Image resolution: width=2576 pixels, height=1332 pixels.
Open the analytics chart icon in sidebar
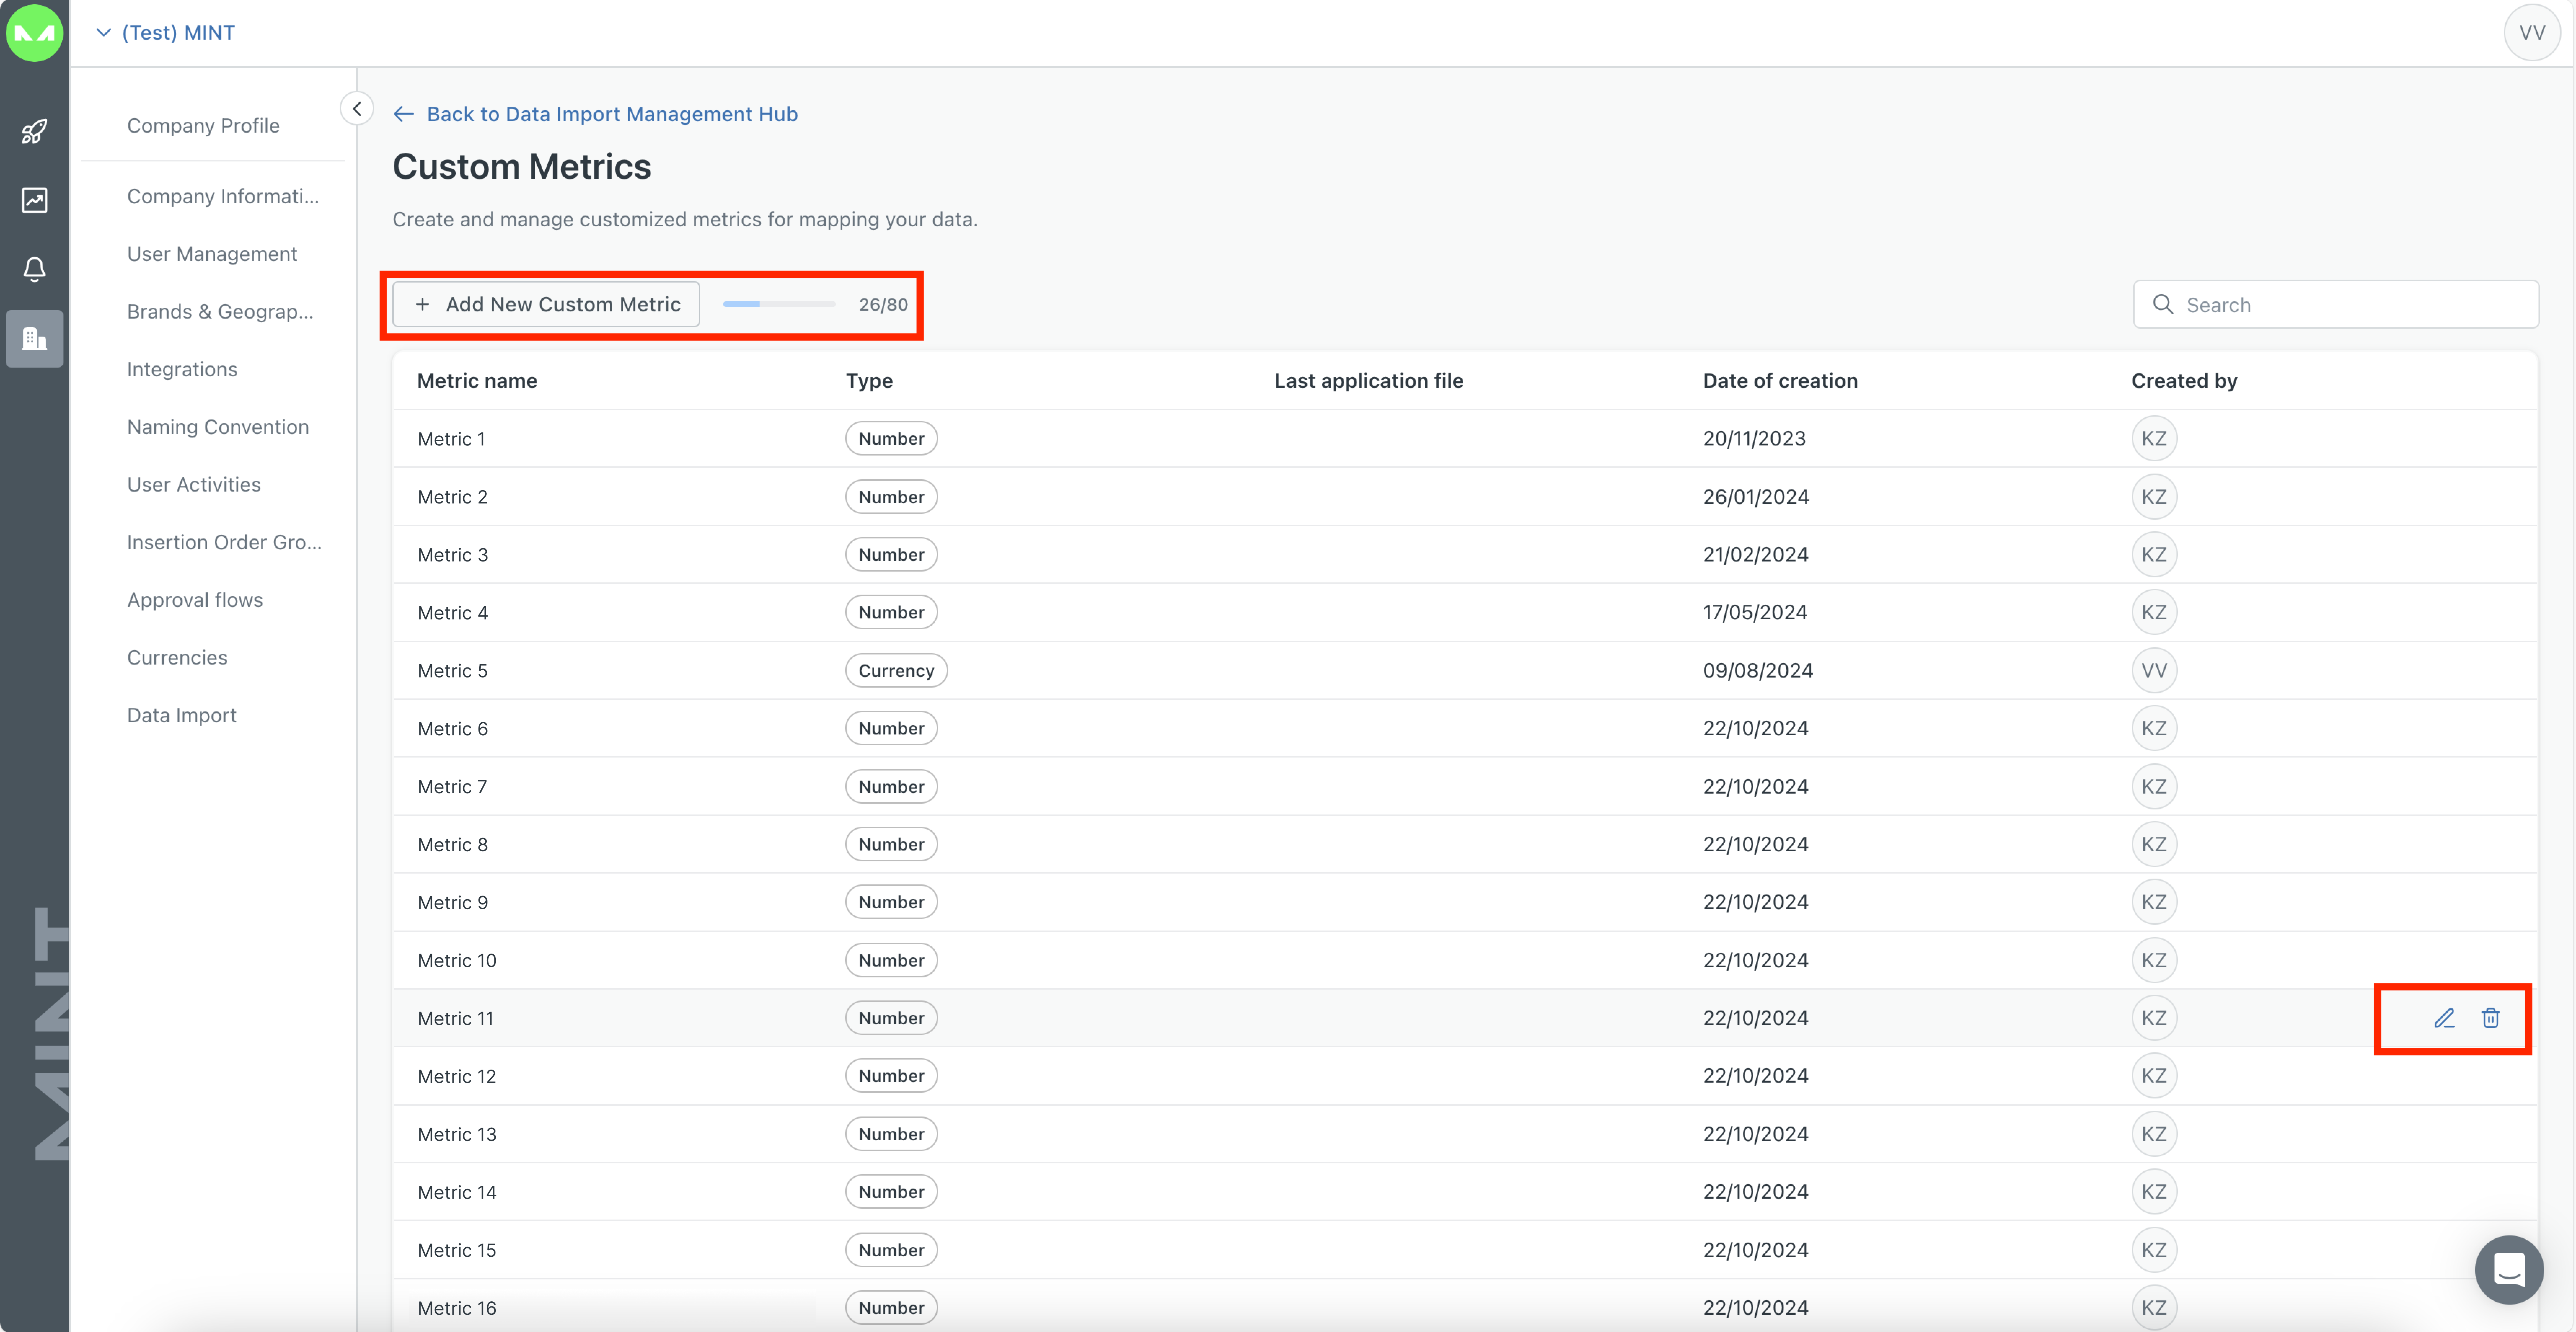(34, 200)
